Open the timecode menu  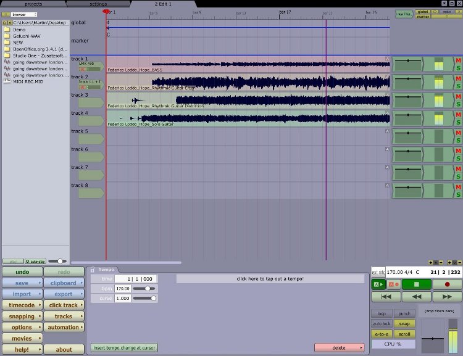22,305
